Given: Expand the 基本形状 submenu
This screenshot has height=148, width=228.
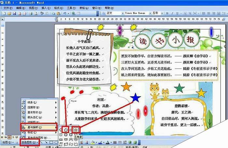Looking at the screenshot, I should coord(39,112).
